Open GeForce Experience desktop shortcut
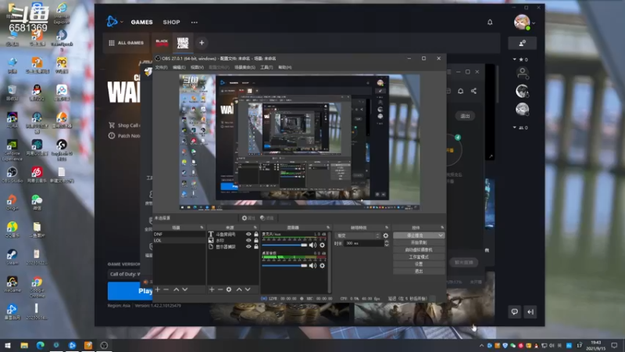Viewport: 625px width, 352px height. pyautogui.click(x=12, y=149)
